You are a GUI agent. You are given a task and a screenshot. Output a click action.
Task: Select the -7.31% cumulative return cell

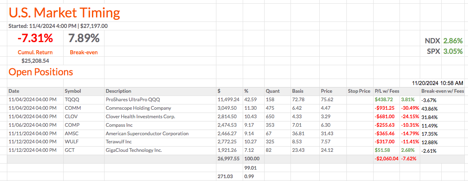[x=35, y=38]
